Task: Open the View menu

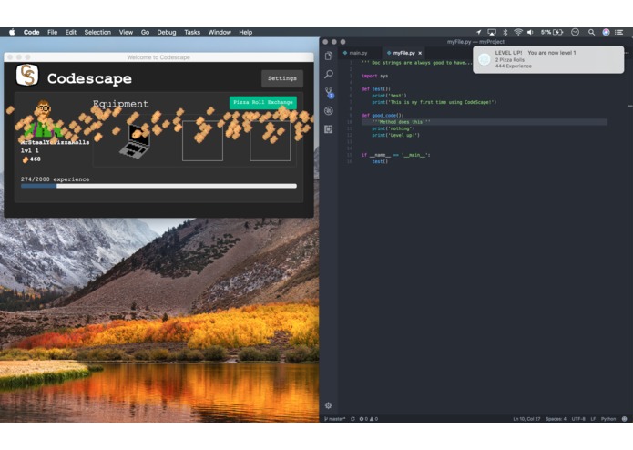Action: 126,32
